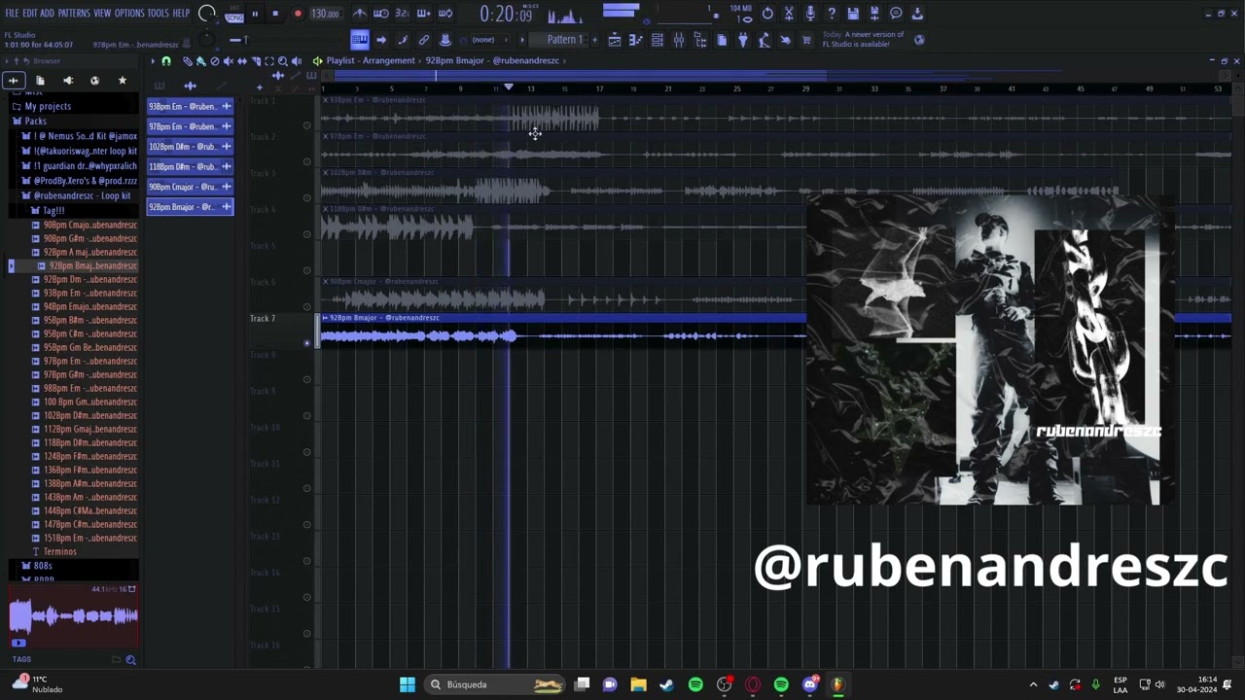
Task: Click the stop button in transport
Action: (x=275, y=14)
